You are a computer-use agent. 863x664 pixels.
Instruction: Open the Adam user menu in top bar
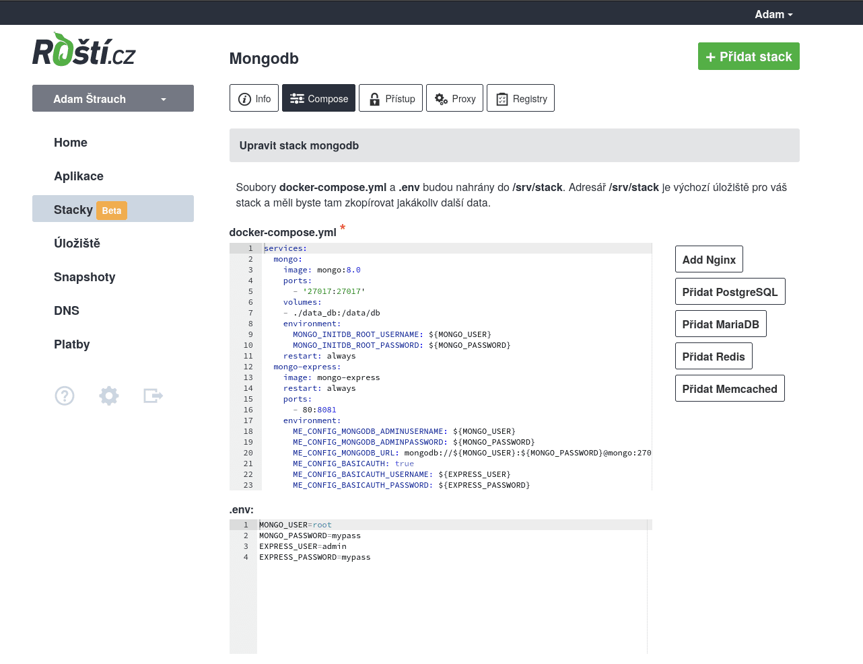(773, 14)
